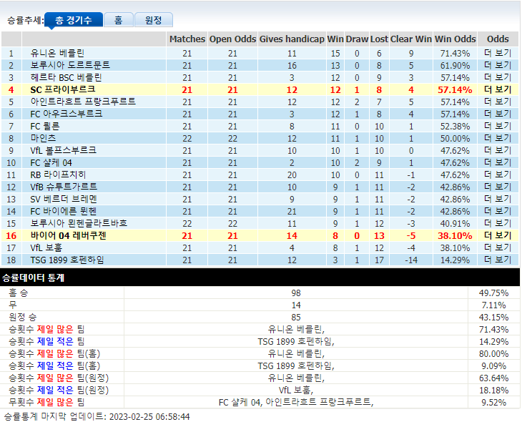Click the 38.10% win odds for 바이어 04 레버쿠젠
The width and height of the screenshot is (522, 422).
[x=455, y=236]
